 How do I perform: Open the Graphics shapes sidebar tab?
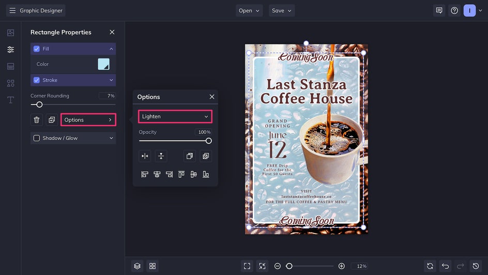[10, 83]
